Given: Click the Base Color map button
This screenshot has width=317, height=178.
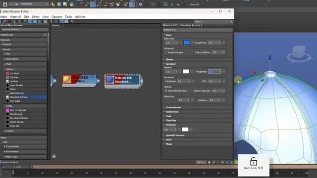Looking at the screenshot, I should tap(193, 43).
